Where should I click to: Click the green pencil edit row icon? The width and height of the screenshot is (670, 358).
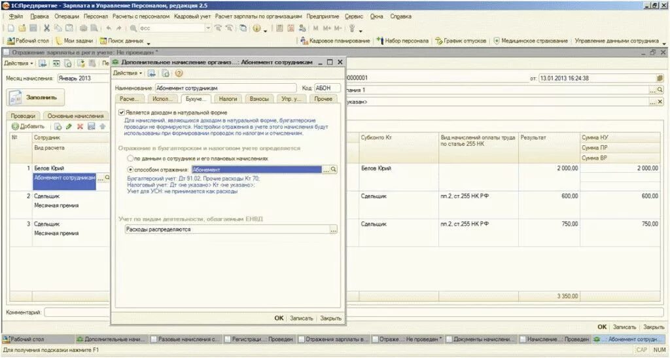pos(69,127)
